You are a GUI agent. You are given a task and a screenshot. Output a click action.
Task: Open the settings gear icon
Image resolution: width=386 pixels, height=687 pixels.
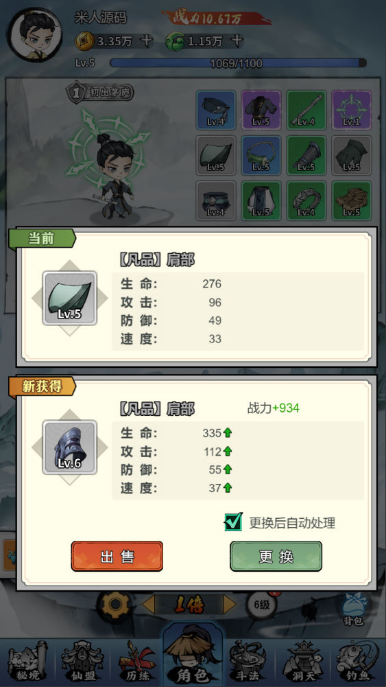114,605
